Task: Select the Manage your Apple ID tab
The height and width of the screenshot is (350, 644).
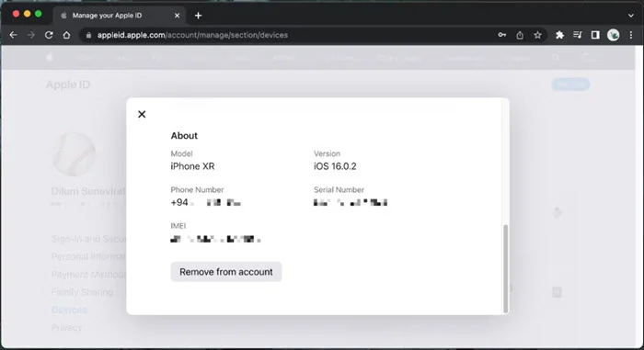Action: (119, 16)
